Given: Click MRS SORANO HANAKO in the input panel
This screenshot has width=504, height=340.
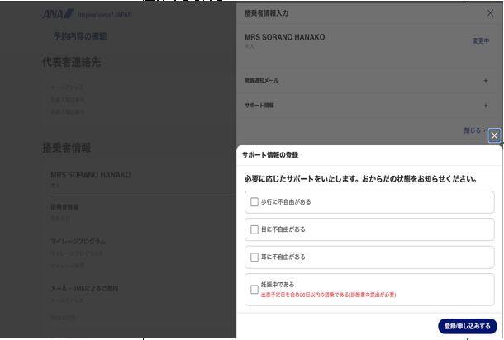Looking at the screenshot, I should [x=285, y=38].
